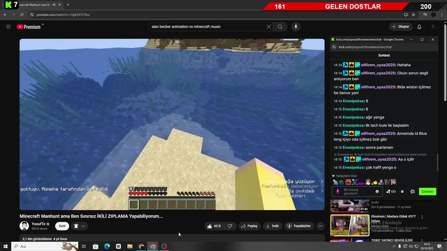Click Paylaş share button
This screenshot has height=251, width=447.
tap(249, 226)
